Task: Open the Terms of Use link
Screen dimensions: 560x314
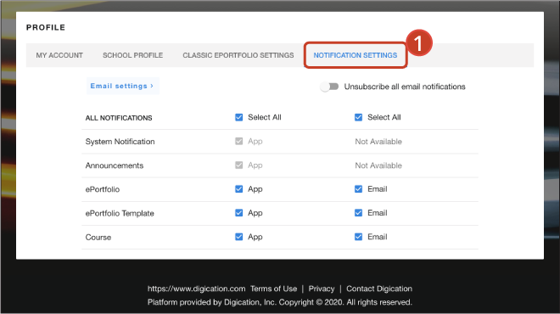Action: click(273, 289)
